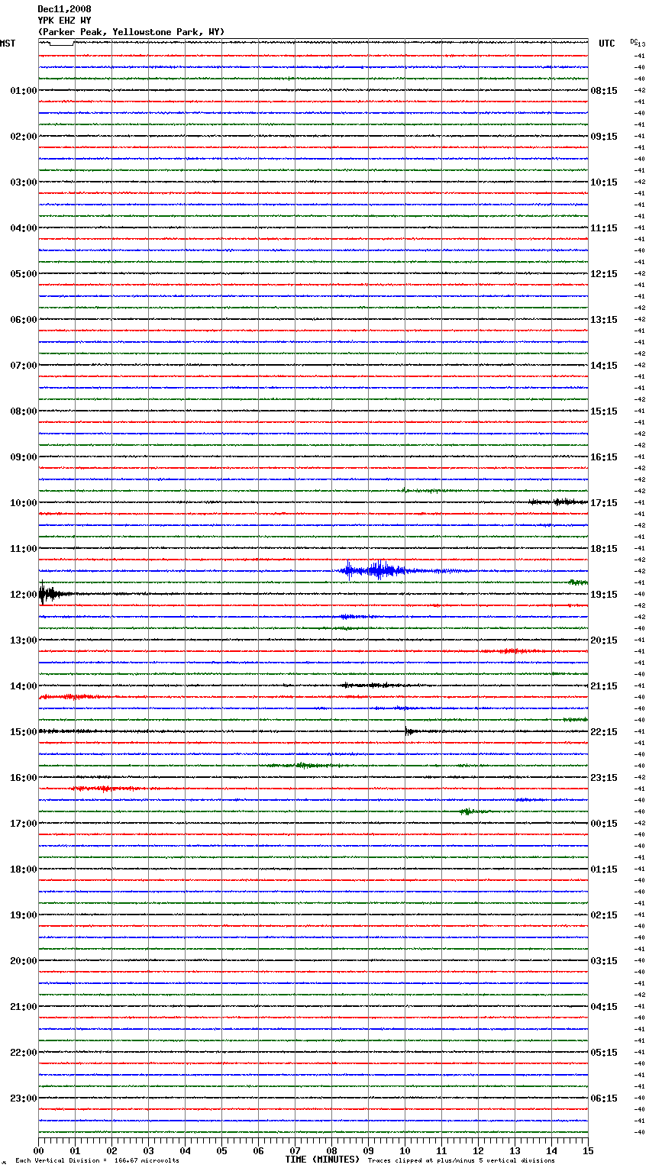Screen dimensions: 649x1171
Task: Click the "08:00" MST hour label
Action: [x=24, y=411]
